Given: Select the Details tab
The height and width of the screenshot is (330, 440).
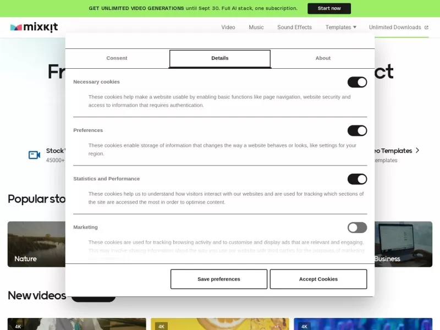Looking at the screenshot, I should pos(219,58).
